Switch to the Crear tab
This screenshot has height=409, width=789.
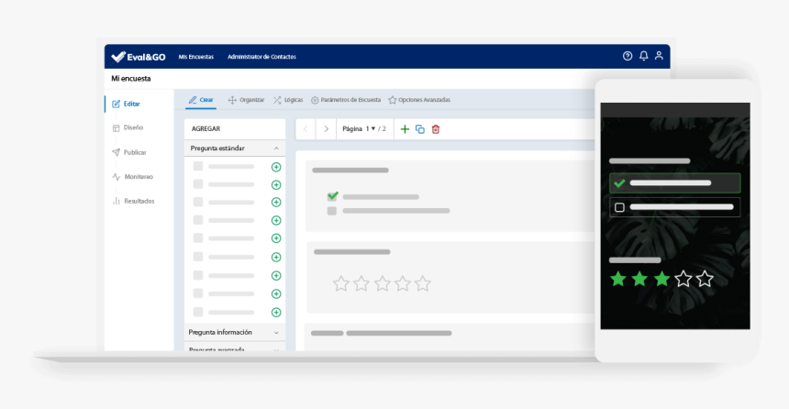201,100
